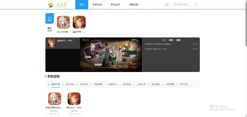
Task: Go to 首页 home tab
Action: (82, 5)
